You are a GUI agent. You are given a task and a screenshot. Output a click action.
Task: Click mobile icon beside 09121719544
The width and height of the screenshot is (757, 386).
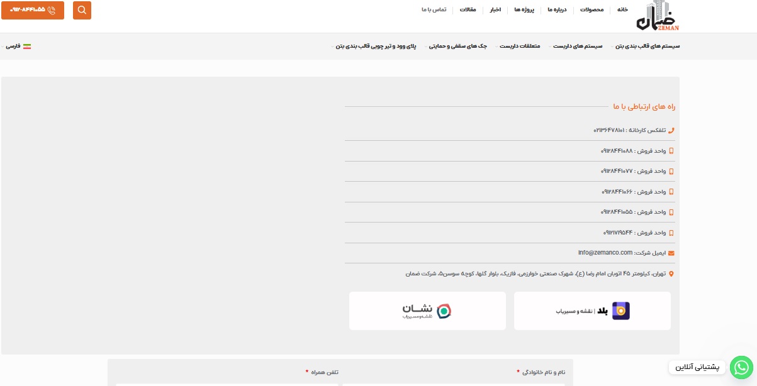coord(671,233)
